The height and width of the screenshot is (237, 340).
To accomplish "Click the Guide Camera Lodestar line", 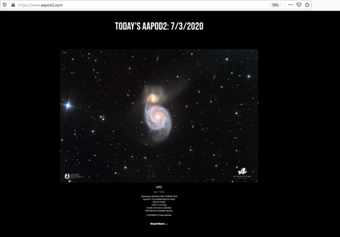I will [159, 208].
